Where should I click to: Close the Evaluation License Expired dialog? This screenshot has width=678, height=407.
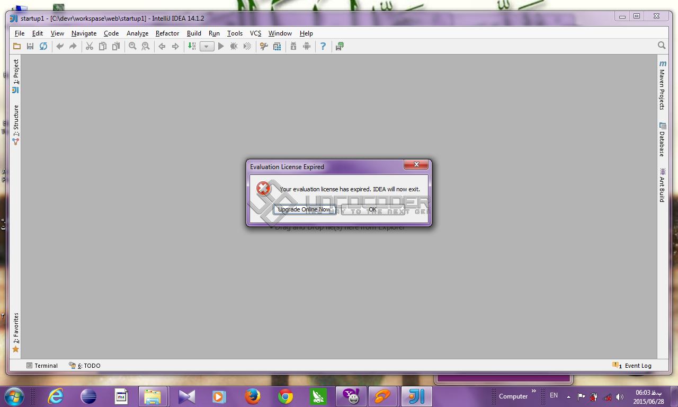pyautogui.click(x=416, y=165)
